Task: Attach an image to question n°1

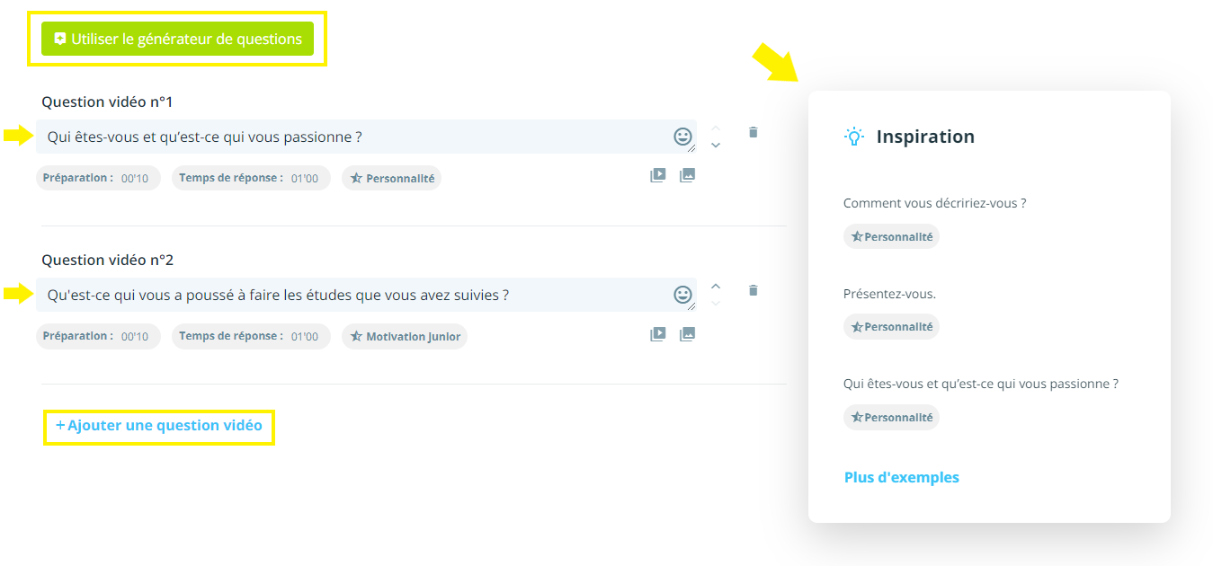Action: point(687,176)
